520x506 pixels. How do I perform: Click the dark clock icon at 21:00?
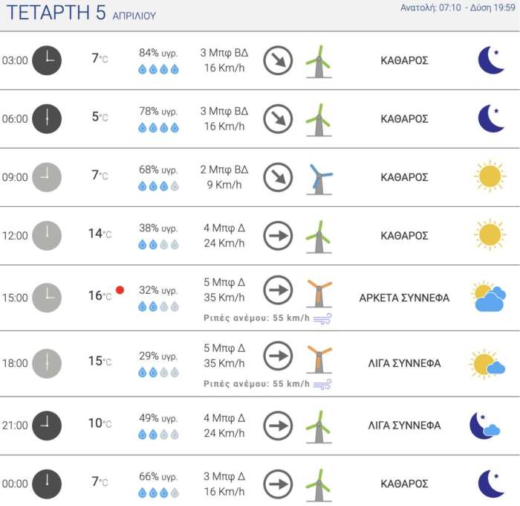pyautogui.click(x=47, y=426)
